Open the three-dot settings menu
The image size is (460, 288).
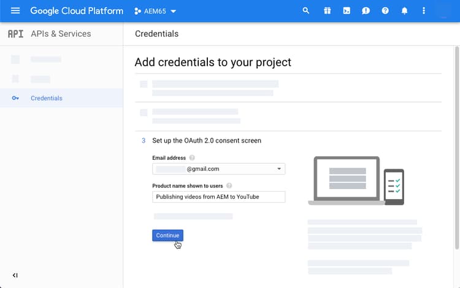[x=423, y=11]
